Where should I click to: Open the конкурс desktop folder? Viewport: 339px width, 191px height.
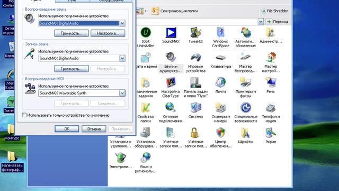(x=12, y=132)
